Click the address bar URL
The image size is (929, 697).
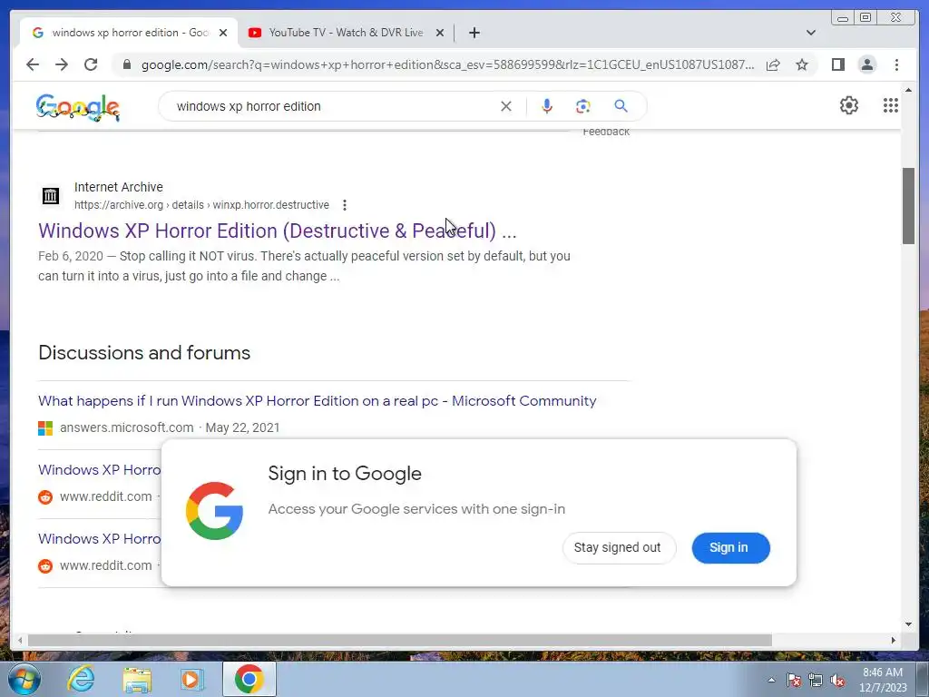pos(447,64)
